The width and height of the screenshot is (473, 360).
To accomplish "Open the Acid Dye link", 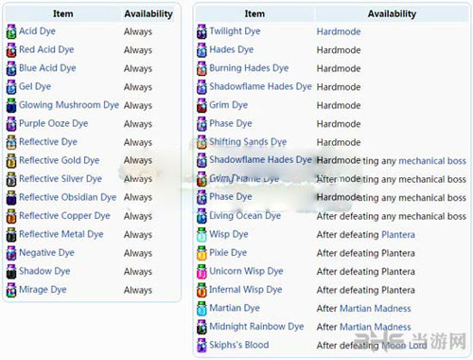I will click(37, 31).
